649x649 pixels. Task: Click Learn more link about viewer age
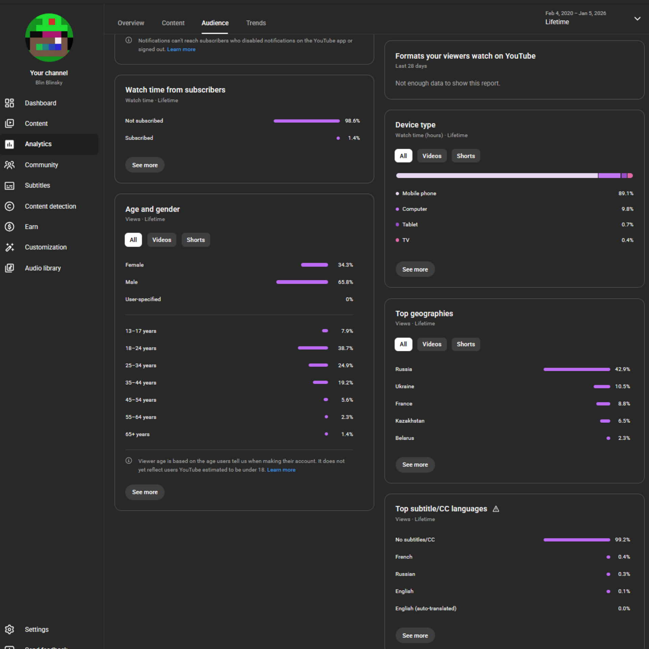(x=281, y=470)
